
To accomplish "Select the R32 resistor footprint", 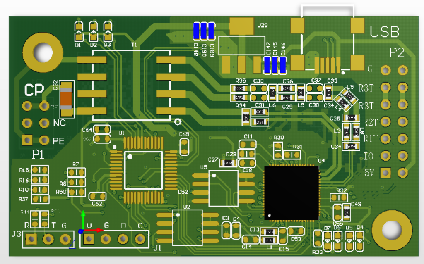I will [339, 197].
